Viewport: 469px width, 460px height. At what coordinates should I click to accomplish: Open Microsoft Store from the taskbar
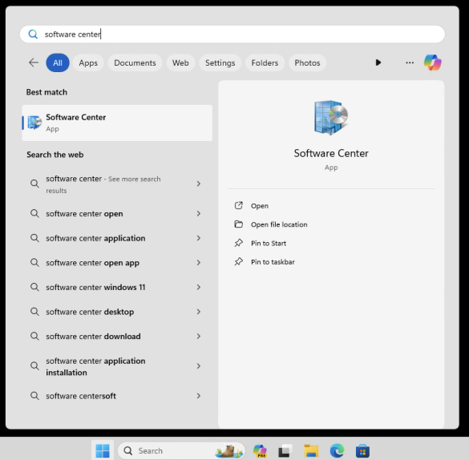tap(362, 450)
